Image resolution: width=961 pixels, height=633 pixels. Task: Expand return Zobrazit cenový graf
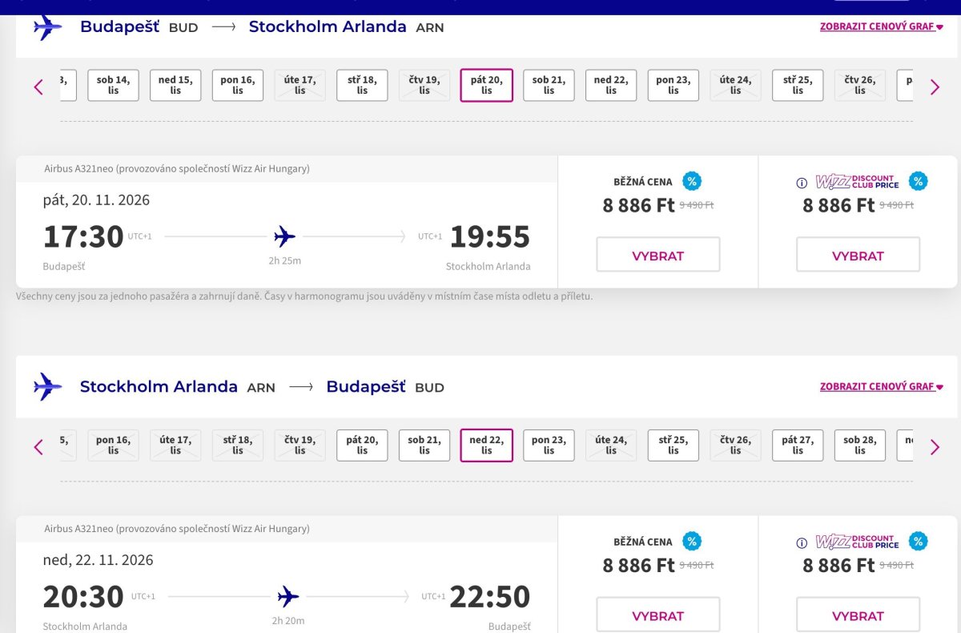click(x=882, y=386)
